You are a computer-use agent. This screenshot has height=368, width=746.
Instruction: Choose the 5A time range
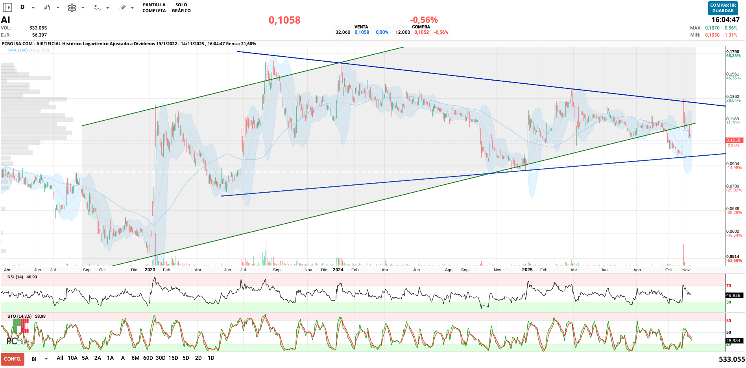tap(85, 358)
